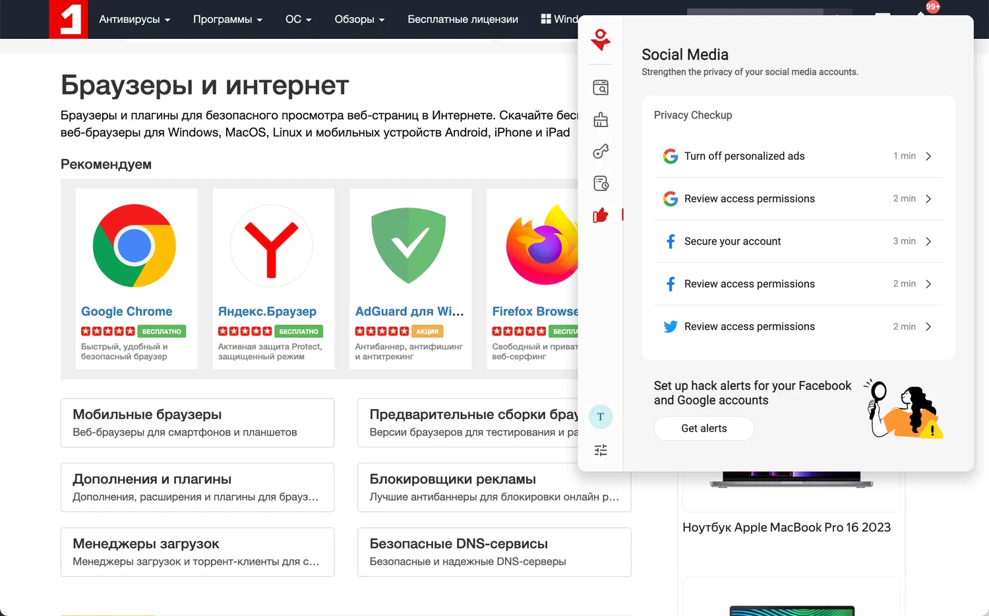This screenshot has width=989, height=616.
Task: Click the red site logo in the header
Action: 69,19
